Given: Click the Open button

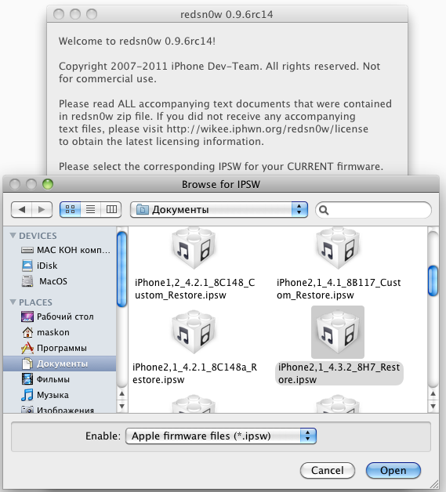Looking at the screenshot, I should point(393,470).
